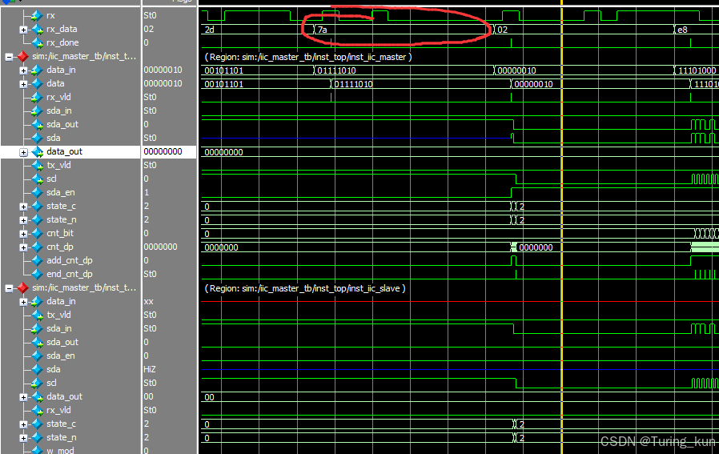Click the inst_iic_master Region label in waveform
Image resolution: width=719 pixels, height=454 pixels.
click(308, 57)
